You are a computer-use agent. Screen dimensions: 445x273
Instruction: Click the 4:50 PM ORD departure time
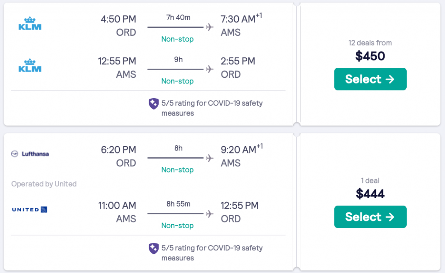coord(118,20)
